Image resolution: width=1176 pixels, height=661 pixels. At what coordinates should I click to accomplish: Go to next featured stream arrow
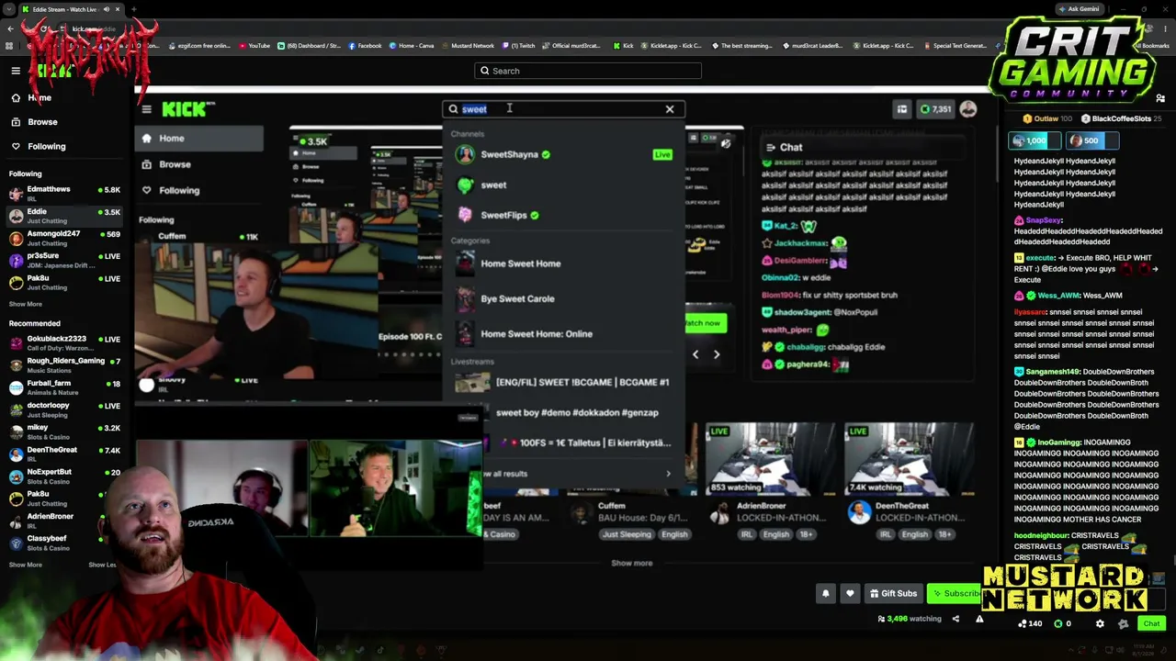(x=717, y=354)
